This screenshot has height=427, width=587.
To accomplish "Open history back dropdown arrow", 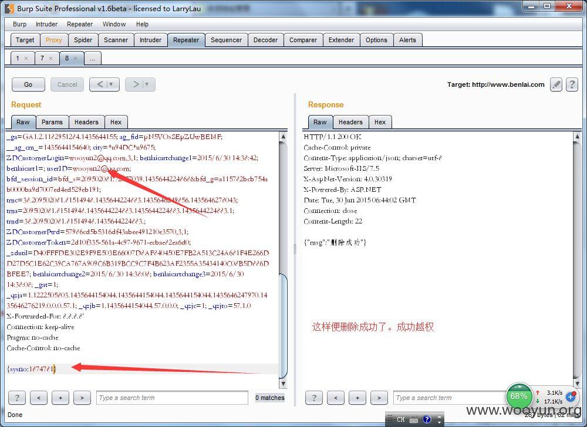I will [x=111, y=84].
